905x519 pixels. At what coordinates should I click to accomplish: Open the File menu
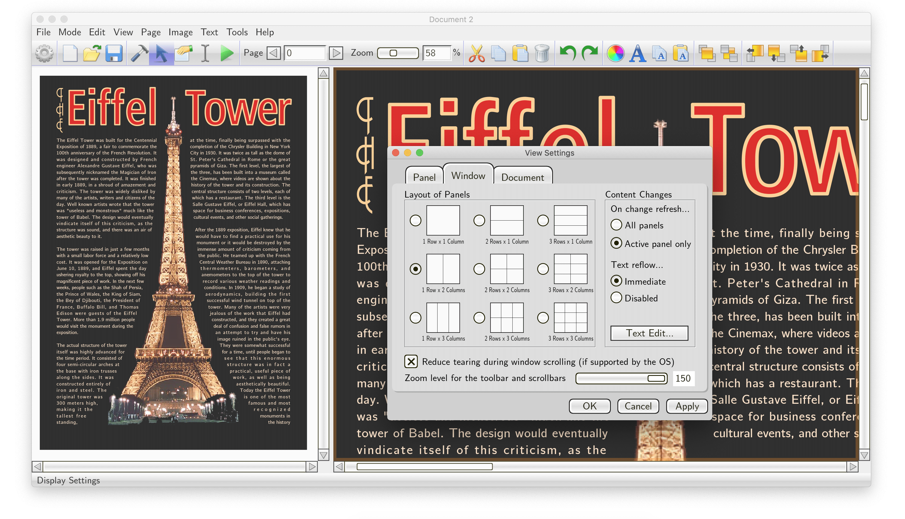click(43, 32)
